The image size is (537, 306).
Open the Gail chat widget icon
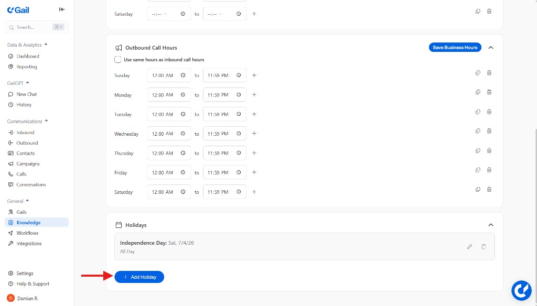522,290
